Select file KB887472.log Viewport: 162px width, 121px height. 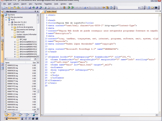click(x=13, y=86)
